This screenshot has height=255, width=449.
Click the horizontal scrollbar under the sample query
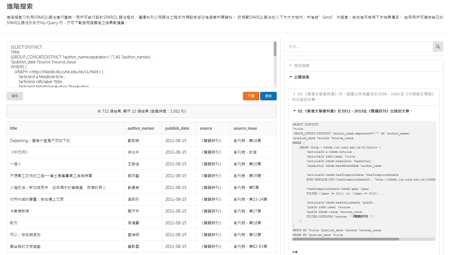[x=346, y=239]
